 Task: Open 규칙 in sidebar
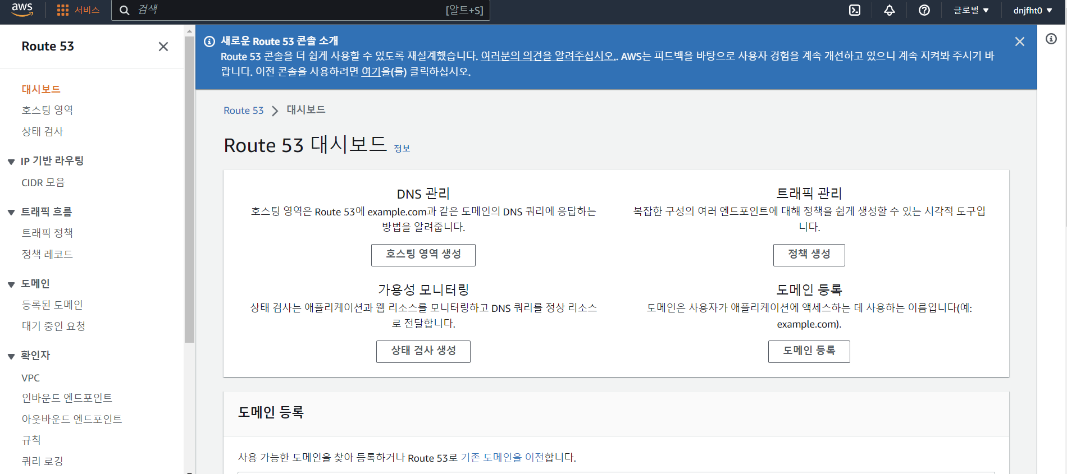click(x=31, y=440)
